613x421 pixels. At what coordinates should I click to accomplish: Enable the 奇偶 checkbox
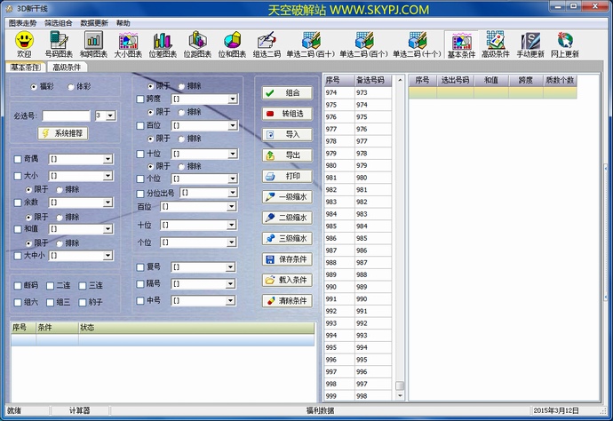(x=18, y=160)
